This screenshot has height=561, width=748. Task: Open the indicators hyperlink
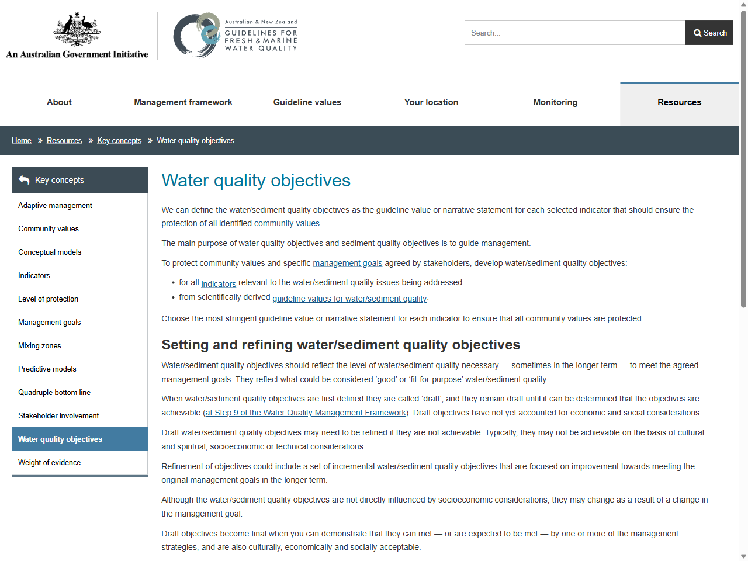(219, 283)
